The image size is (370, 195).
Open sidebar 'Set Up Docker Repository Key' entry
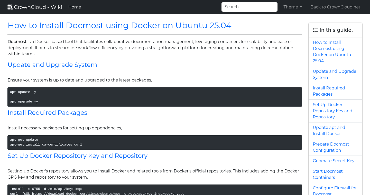332,111
